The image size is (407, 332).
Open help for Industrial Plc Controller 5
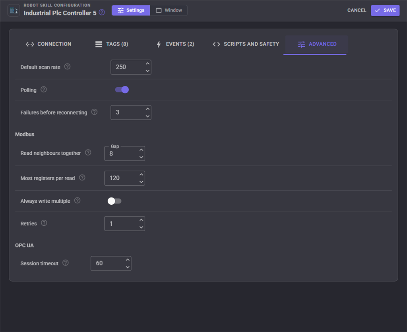(102, 12)
